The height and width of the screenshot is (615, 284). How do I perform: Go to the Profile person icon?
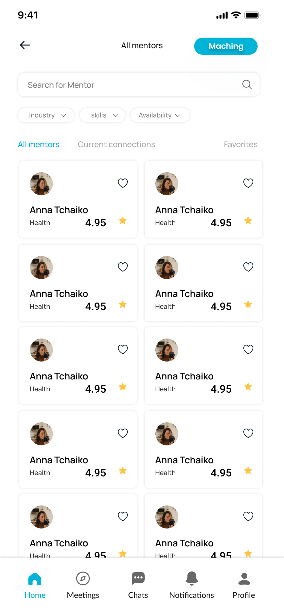coord(244,578)
